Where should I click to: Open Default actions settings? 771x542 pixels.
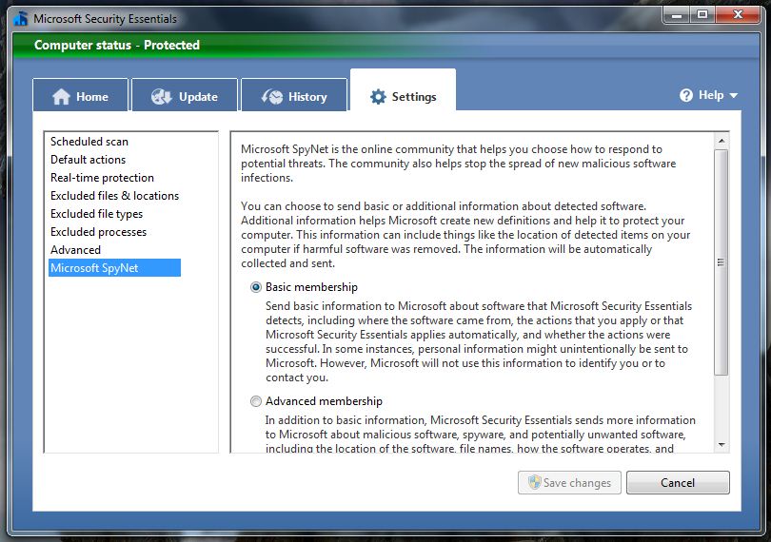pyautogui.click(x=88, y=160)
